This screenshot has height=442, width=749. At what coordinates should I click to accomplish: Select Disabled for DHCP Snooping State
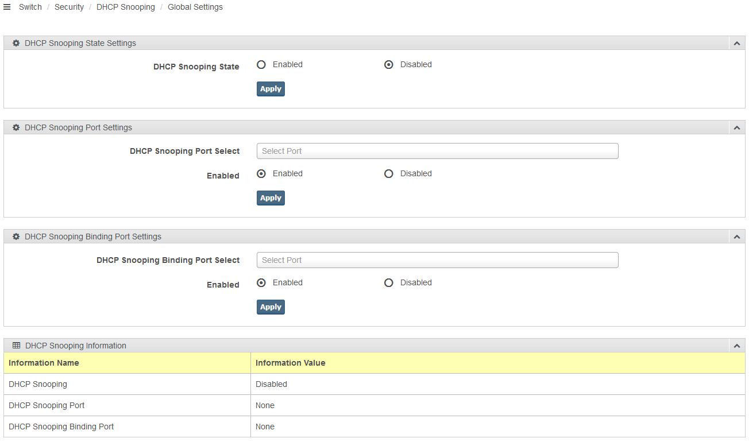389,65
